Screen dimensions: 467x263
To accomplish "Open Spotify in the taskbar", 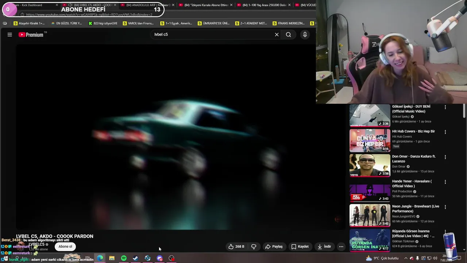I will click(x=124, y=258).
